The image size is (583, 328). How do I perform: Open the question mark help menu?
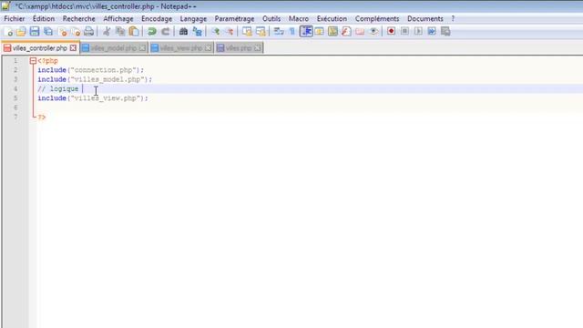click(453, 18)
